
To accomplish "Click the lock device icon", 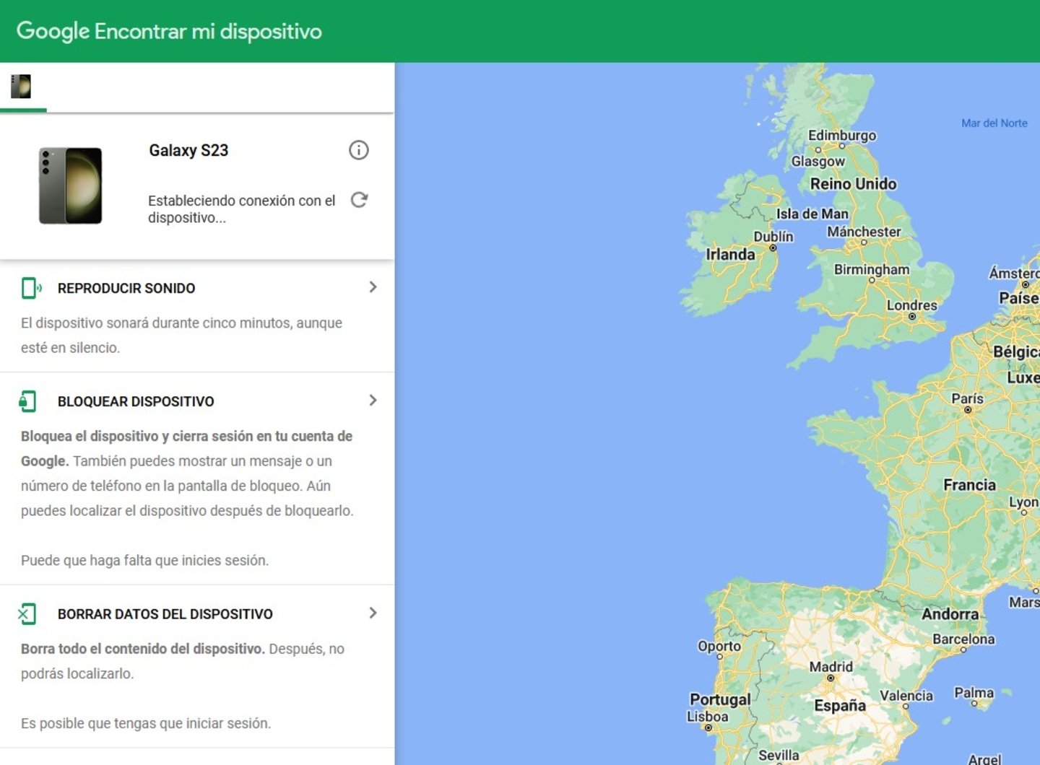I will pyautogui.click(x=27, y=401).
